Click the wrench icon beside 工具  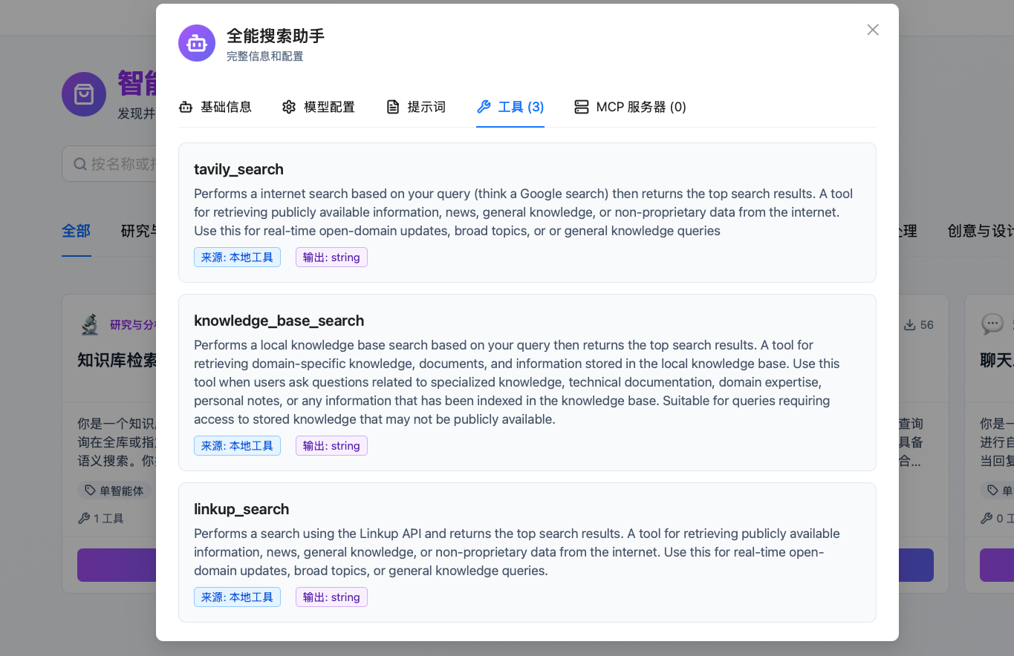484,107
